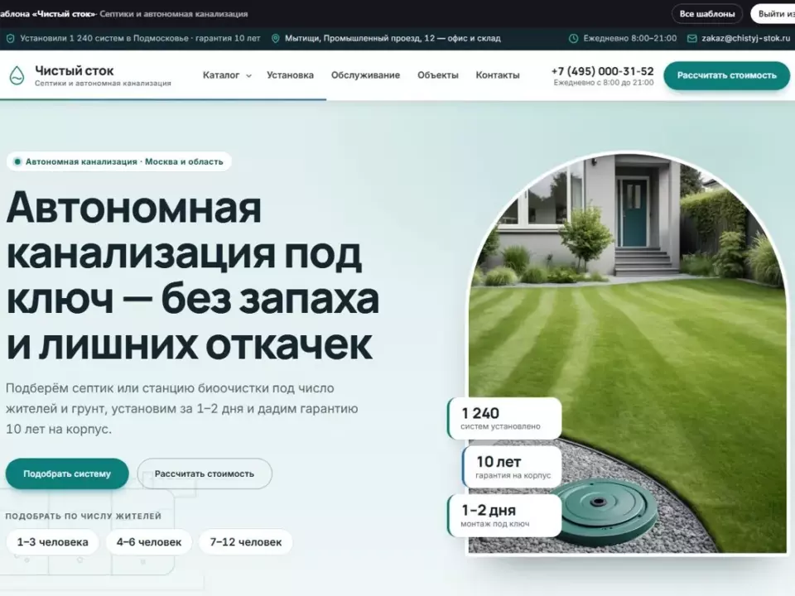Call the phone number +7 (495) 000-31-52

(602, 71)
